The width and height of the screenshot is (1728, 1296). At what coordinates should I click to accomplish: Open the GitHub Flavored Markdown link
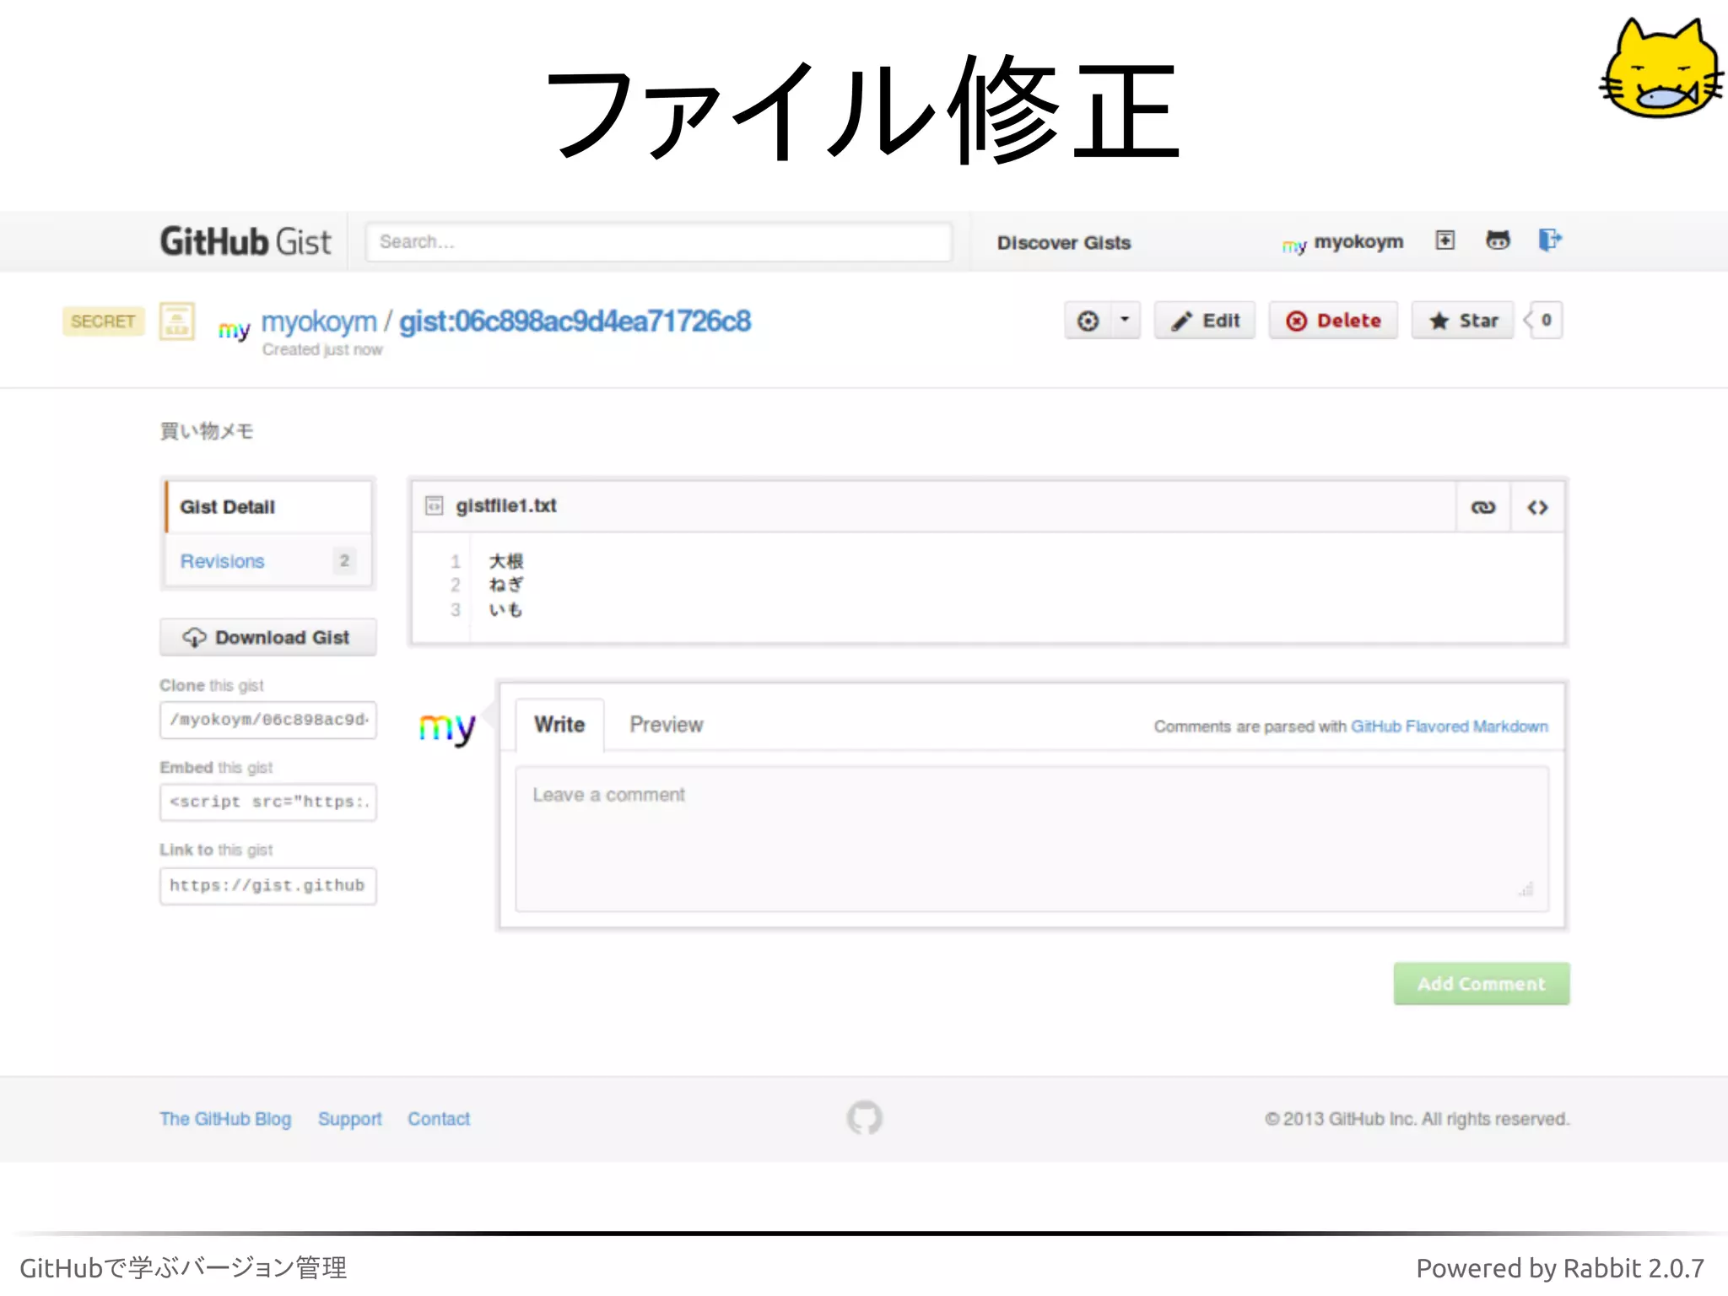[x=1450, y=726]
